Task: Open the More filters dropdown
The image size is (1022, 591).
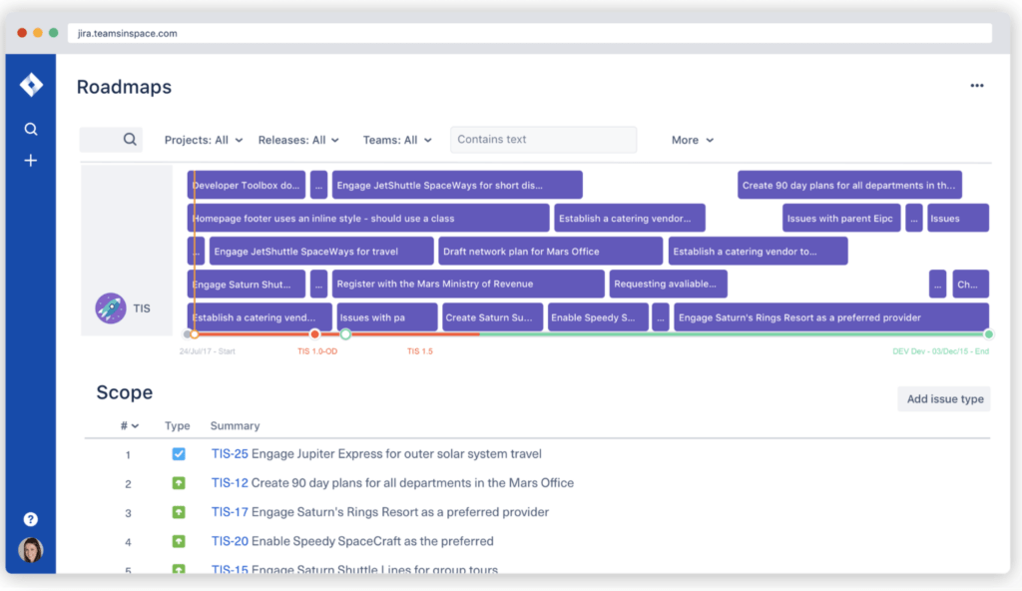Action: (x=693, y=140)
